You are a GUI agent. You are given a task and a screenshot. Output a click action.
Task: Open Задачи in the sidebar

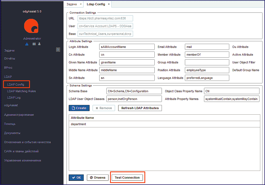tap(9, 50)
